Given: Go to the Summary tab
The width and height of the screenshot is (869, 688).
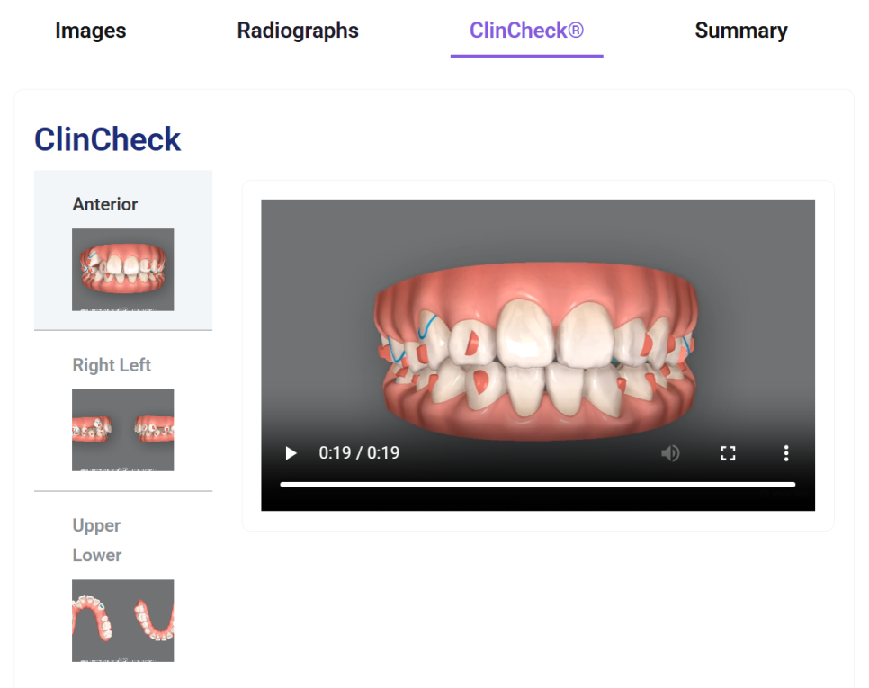Looking at the screenshot, I should pos(740,31).
